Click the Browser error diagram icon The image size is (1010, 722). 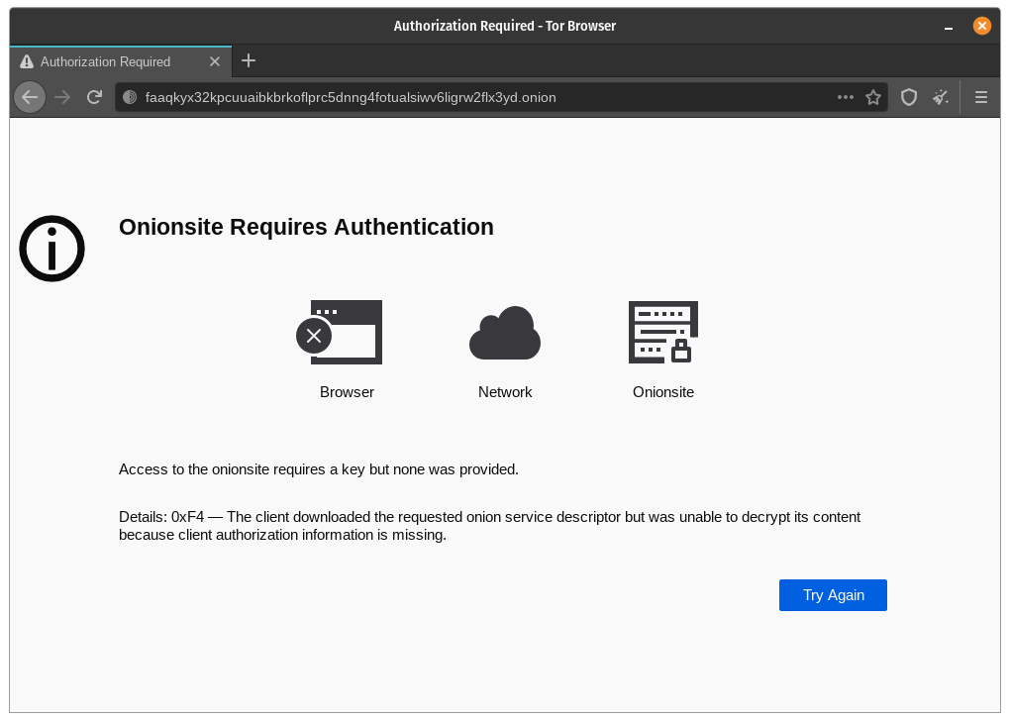point(340,333)
